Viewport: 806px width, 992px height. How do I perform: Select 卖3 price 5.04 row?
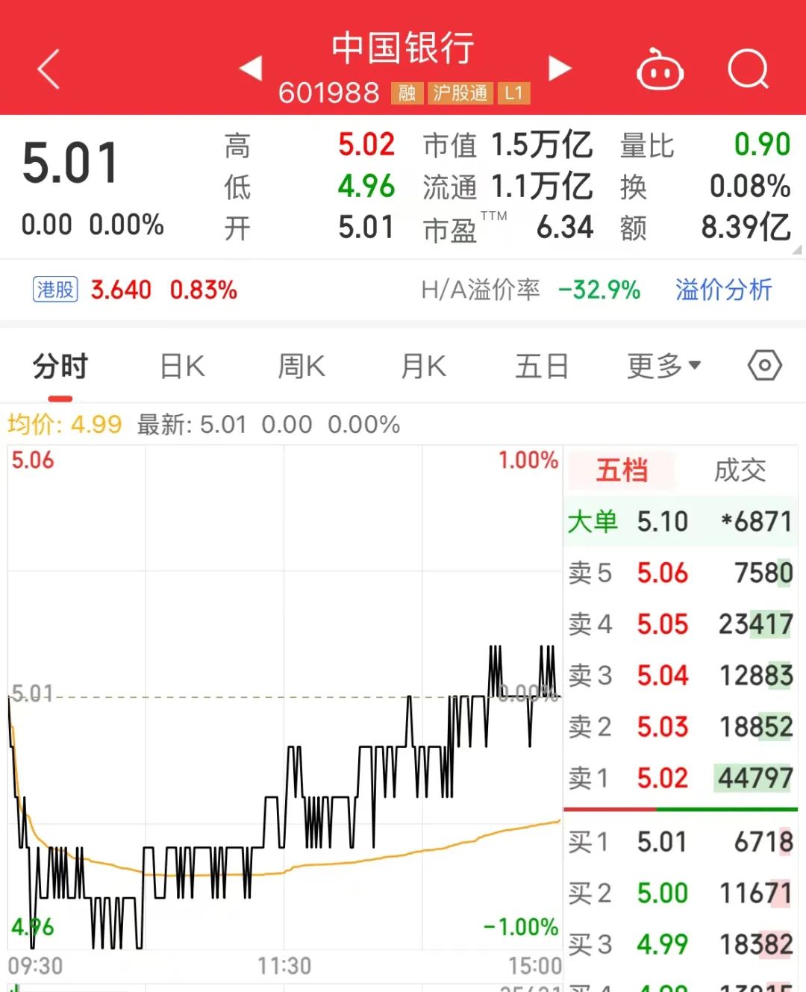(x=681, y=676)
